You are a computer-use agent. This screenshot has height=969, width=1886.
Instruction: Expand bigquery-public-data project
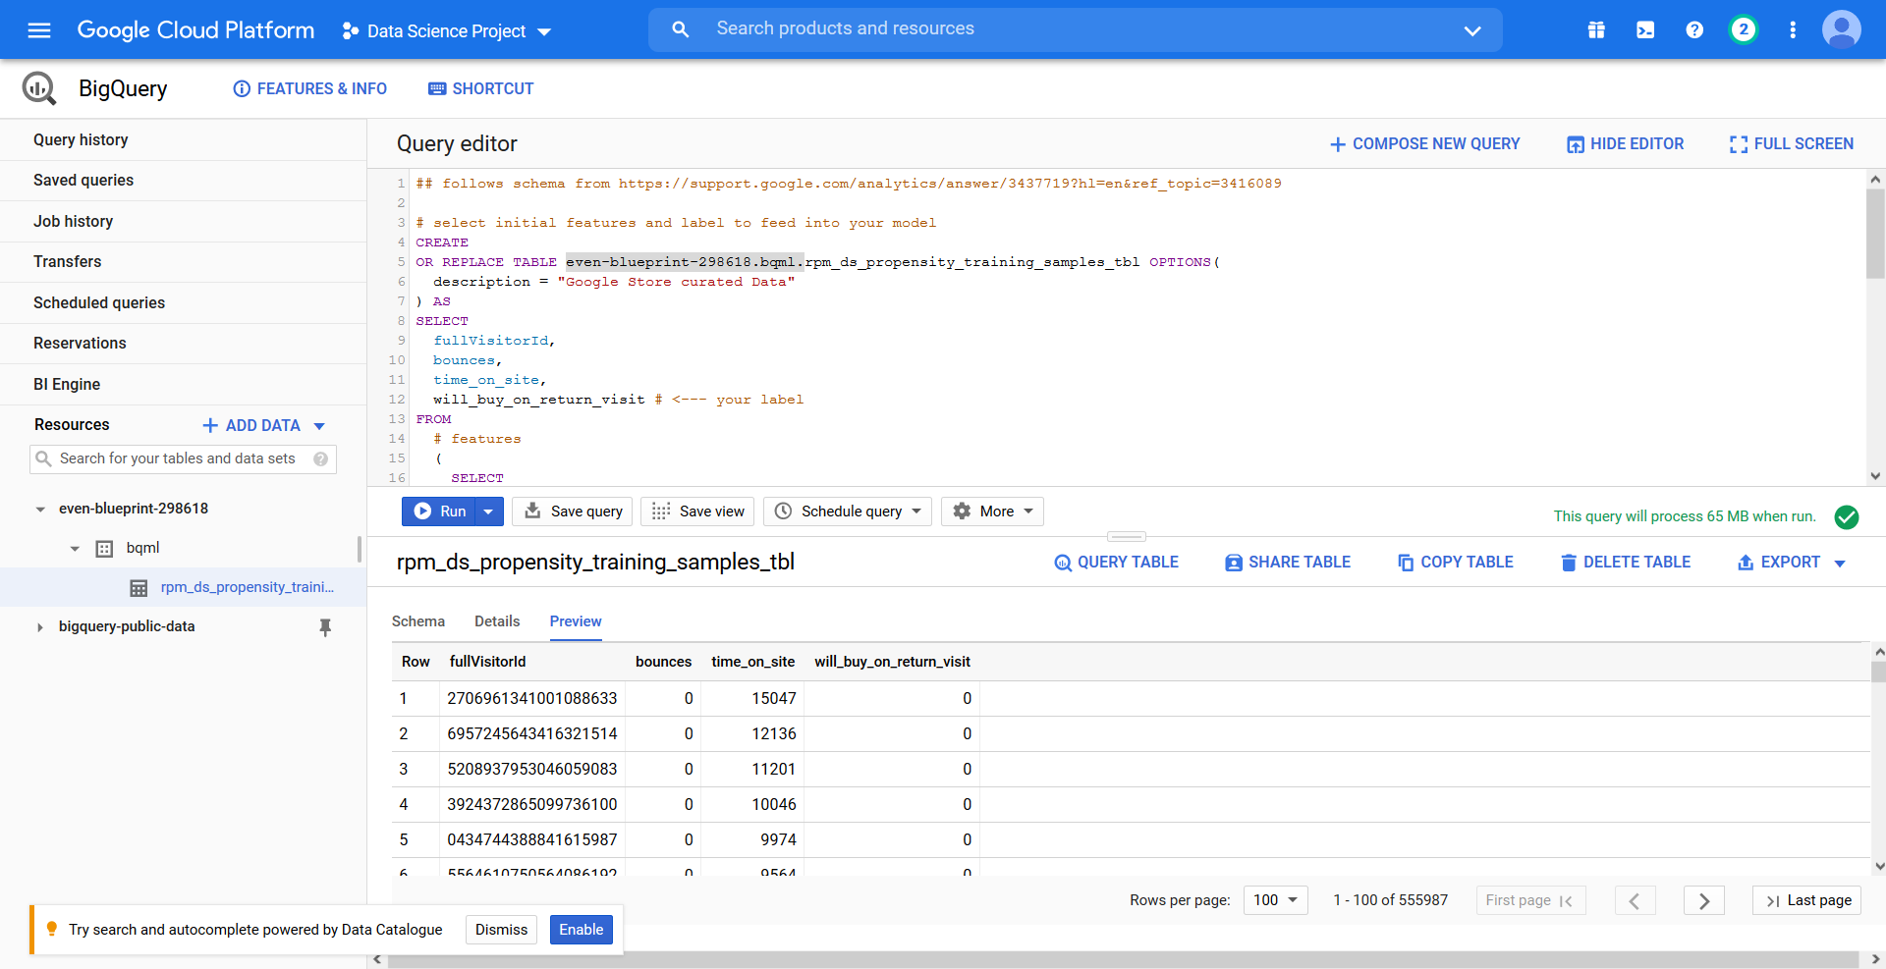tap(40, 626)
